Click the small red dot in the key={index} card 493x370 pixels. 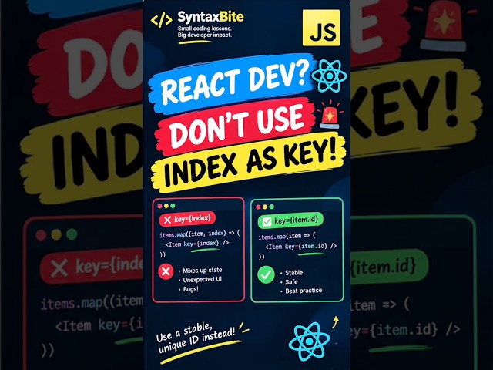pos(159,206)
